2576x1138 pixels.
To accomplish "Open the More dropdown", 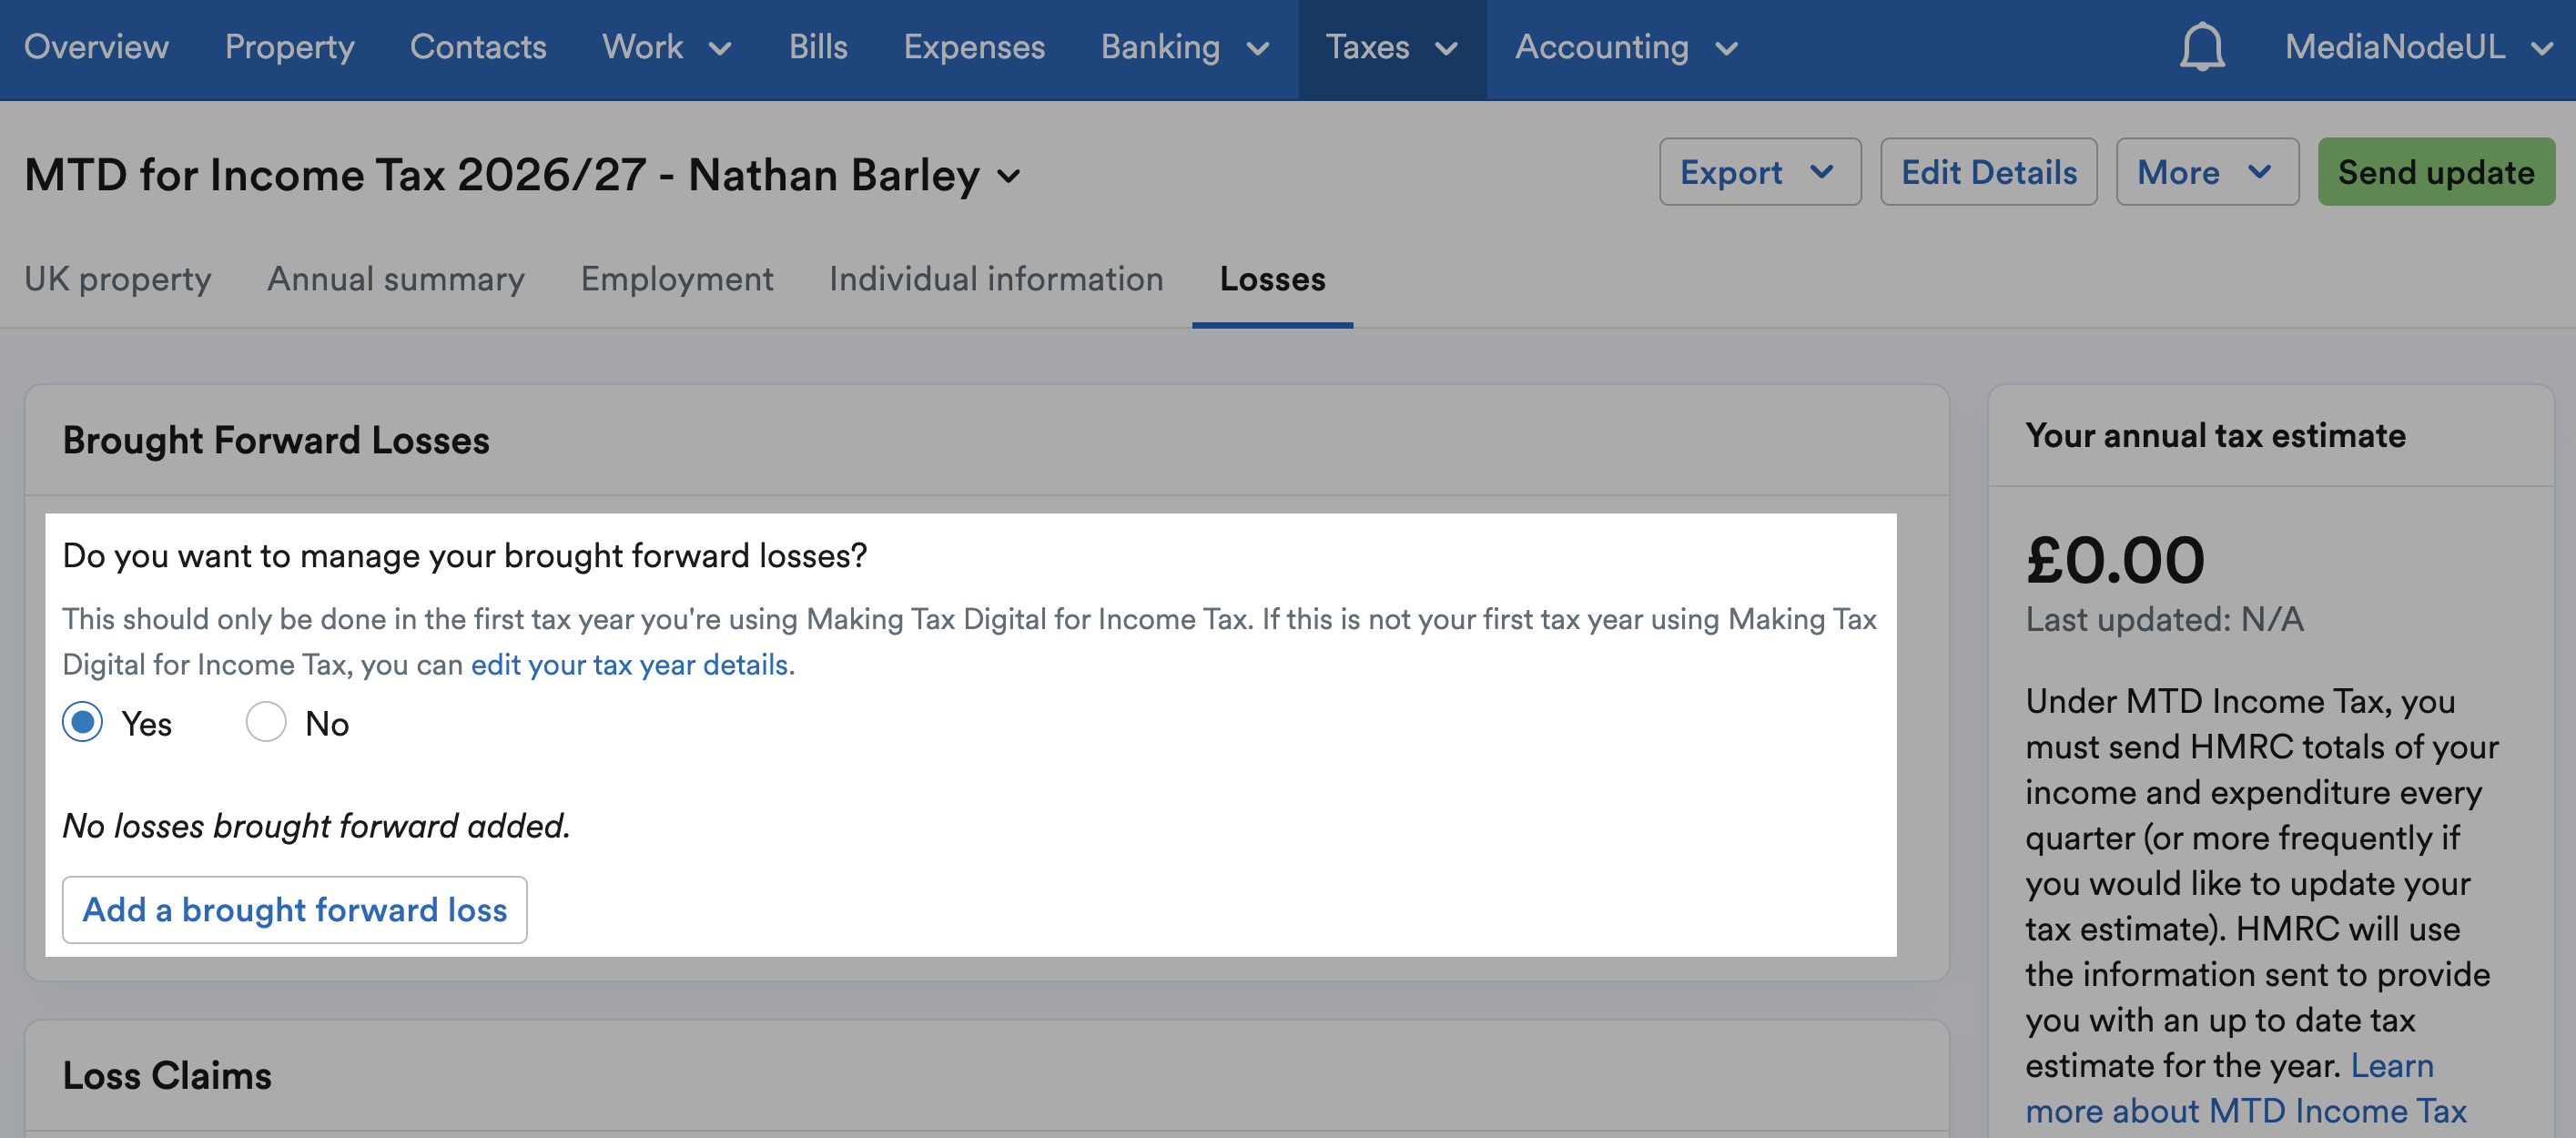I will click(2206, 172).
